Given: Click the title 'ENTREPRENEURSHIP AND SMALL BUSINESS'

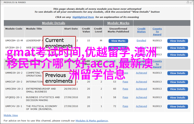Looking at the screenshot, I should pos(41,90).
